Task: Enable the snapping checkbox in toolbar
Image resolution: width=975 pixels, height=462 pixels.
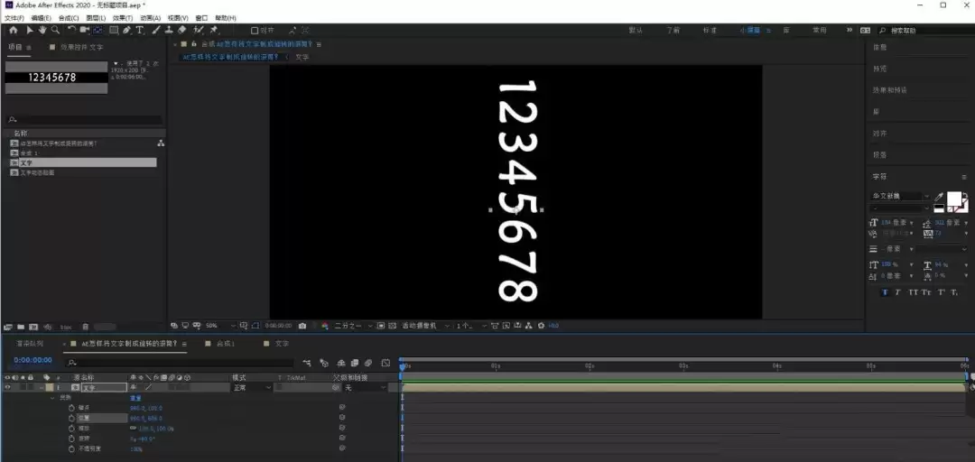Action: (255, 30)
